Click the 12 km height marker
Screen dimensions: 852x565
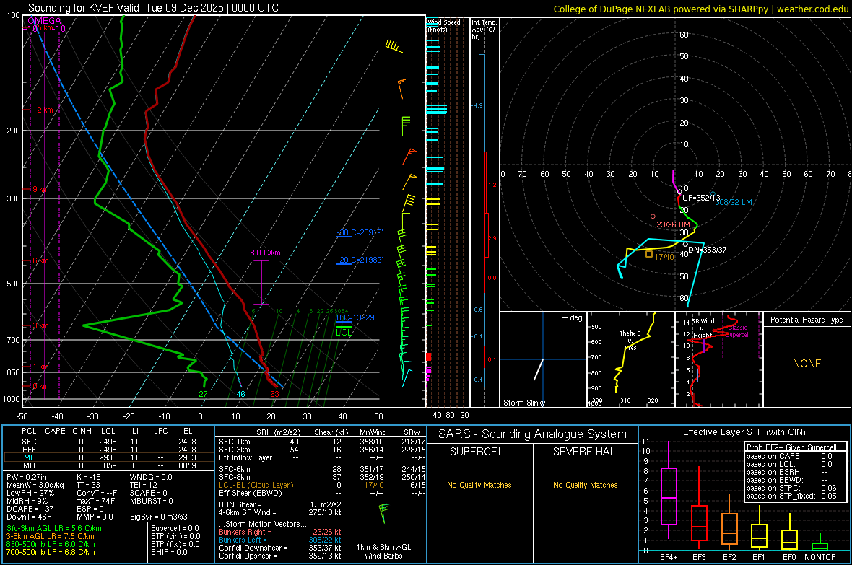(x=43, y=110)
